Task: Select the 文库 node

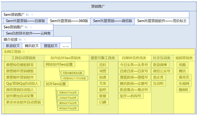Action: coord(103,84)
